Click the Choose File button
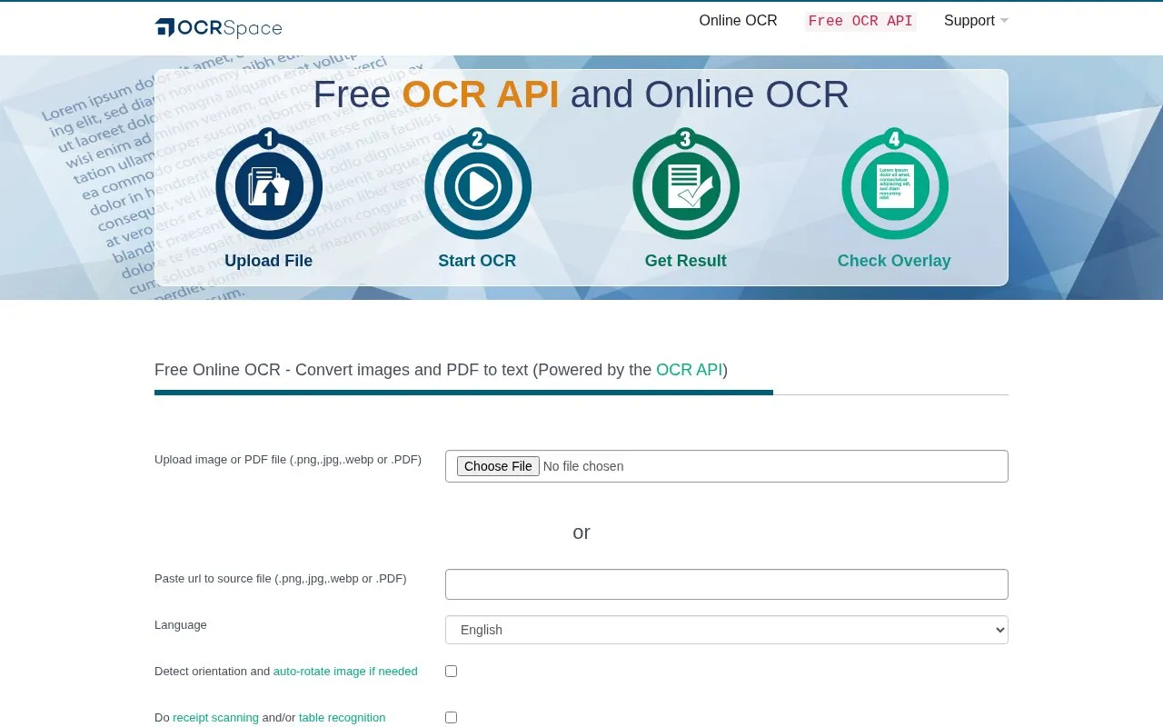Screen dimensions: 1163x727 point(498,466)
